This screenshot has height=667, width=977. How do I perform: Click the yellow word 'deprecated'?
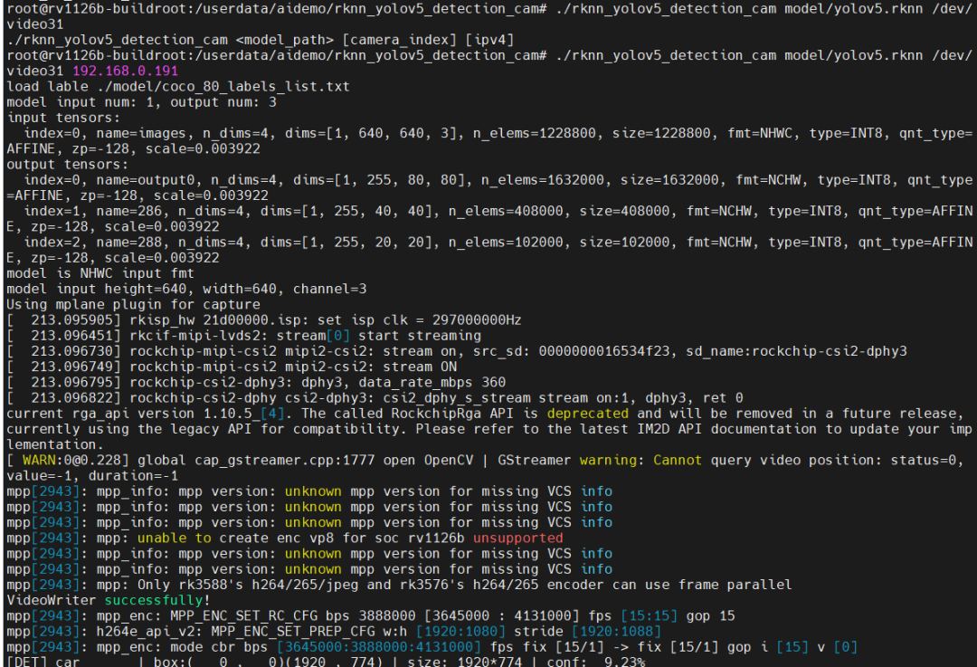point(588,414)
